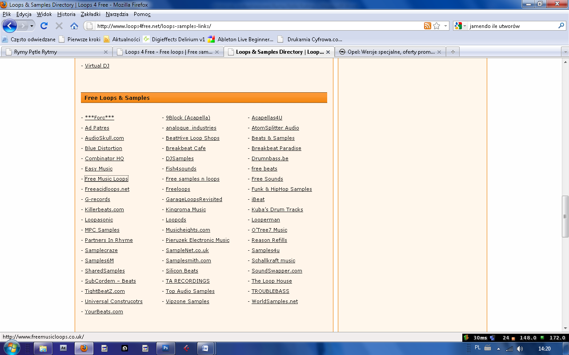Click the RSS feed icon in address bar
Image resolution: width=569 pixels, height=355 pixels.
tap(427, 26)
